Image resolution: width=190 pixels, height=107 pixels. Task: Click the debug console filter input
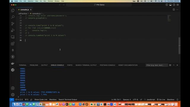click(156, 65)
